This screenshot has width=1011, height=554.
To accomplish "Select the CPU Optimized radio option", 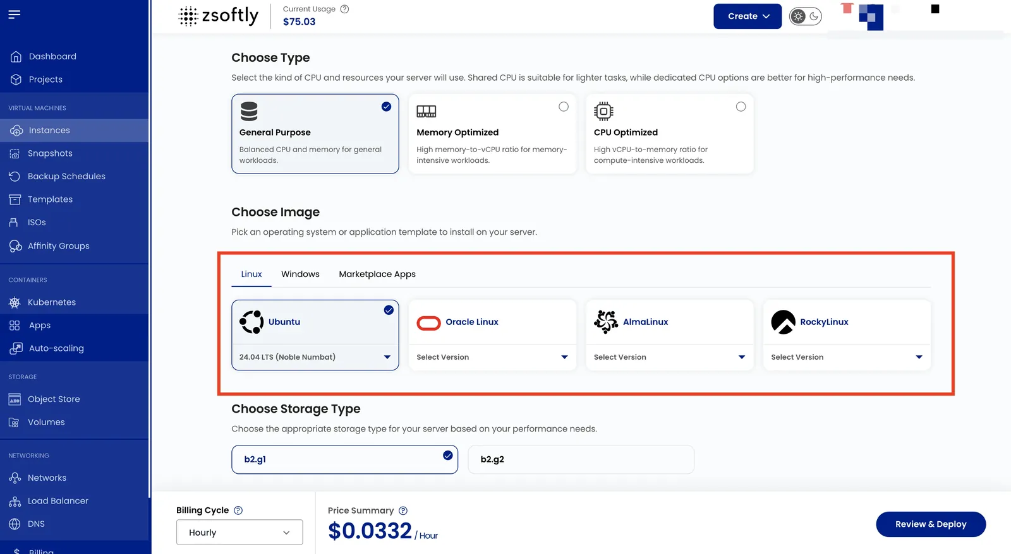I will coord(741,107).
